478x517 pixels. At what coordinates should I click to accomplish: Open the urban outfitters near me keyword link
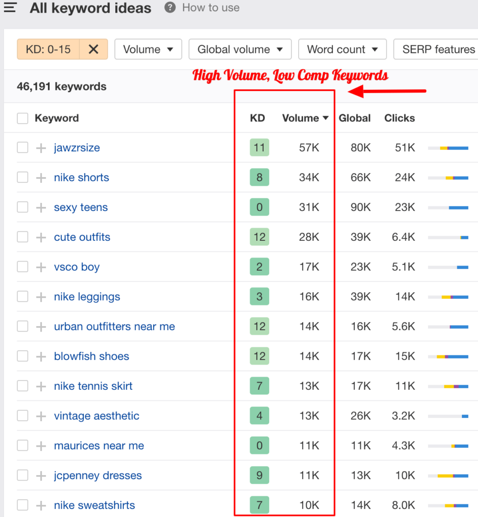click(x=115, y=327)
